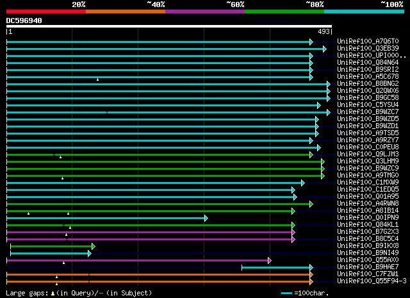This screenshot has width=410, height=298.
Task: Click the UniRef100_Q55F94-3 label
Action: pyautogui.click(x=372, y=281)
